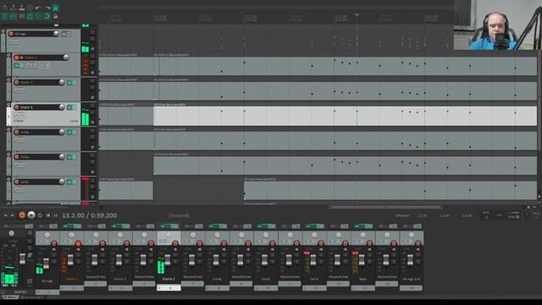542x305 pixels.
Task: Select the highlighted Violin 2 MIDI item
Action: pos(345,116)
